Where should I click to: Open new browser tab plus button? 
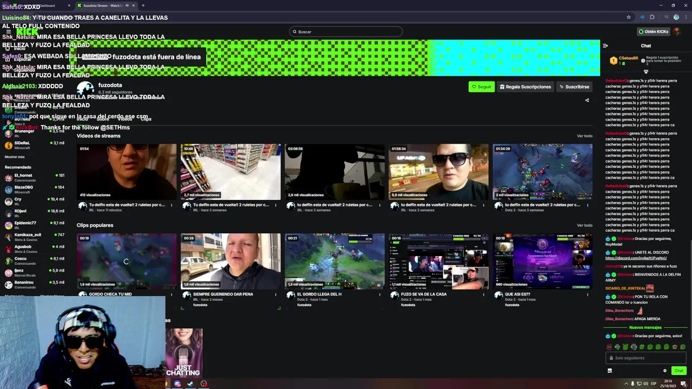143,5
